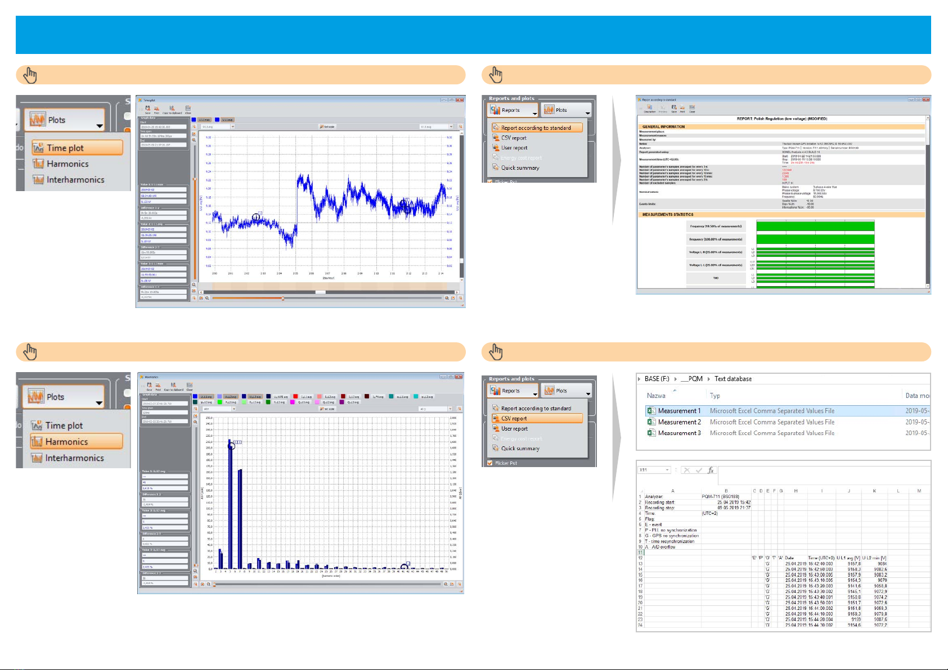This screenshot has height=670, width=948.
Task: Click the Close icon in Harmonics toolbar
Action: [190, 386]
